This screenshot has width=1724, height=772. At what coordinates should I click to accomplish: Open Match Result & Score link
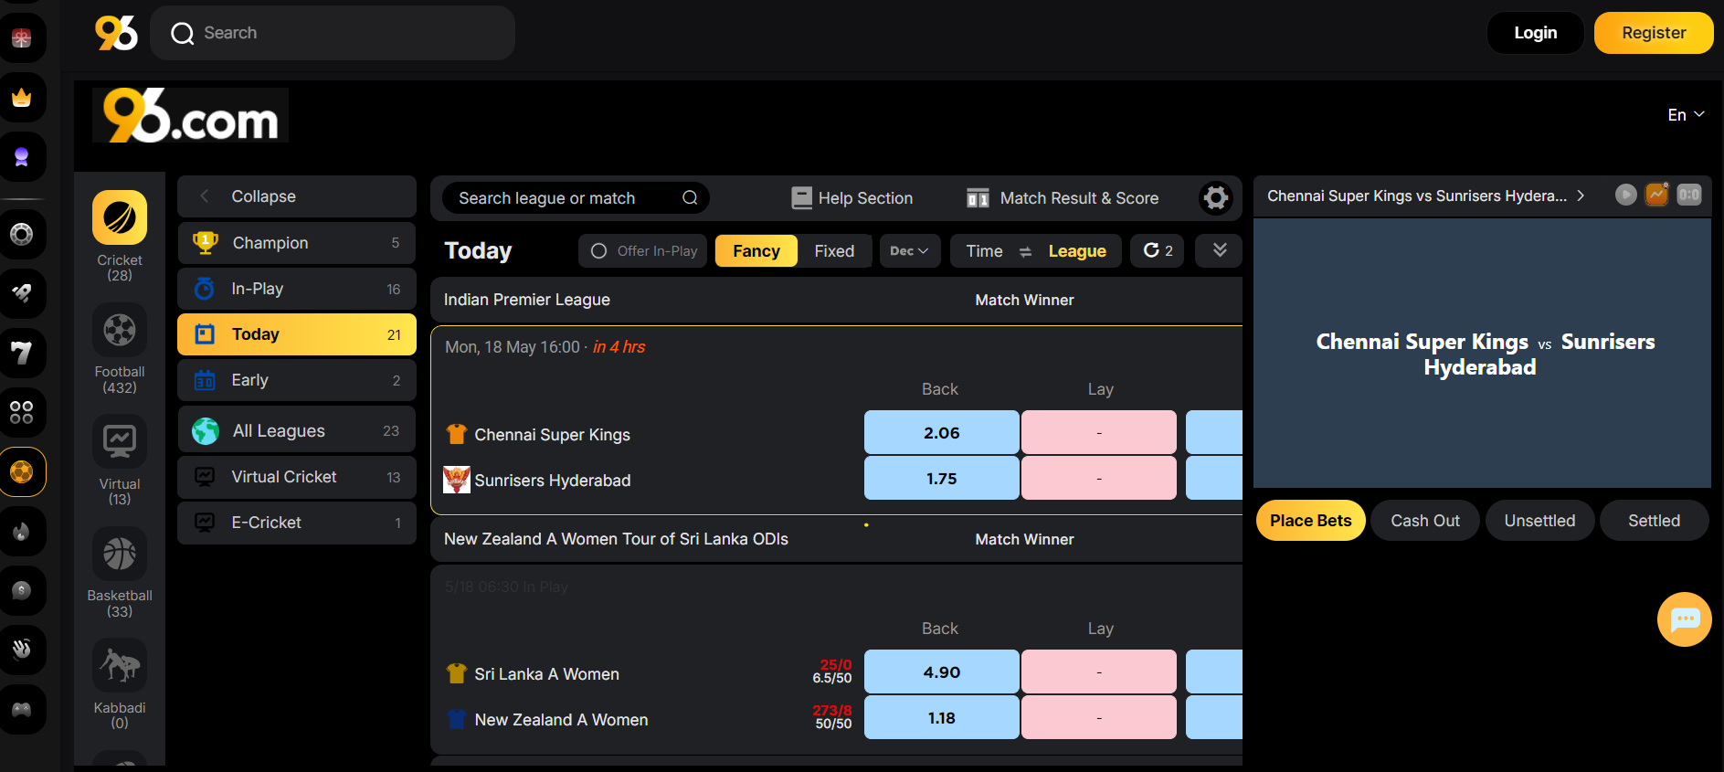1063,198
